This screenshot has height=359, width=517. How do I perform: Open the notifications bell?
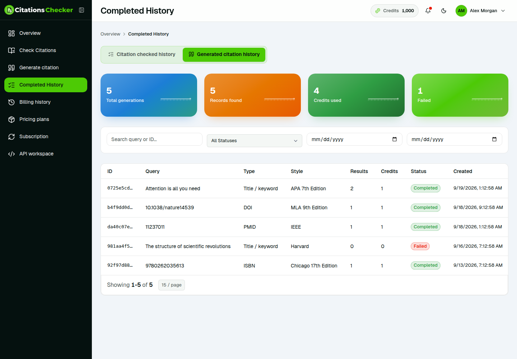[428, 11]
